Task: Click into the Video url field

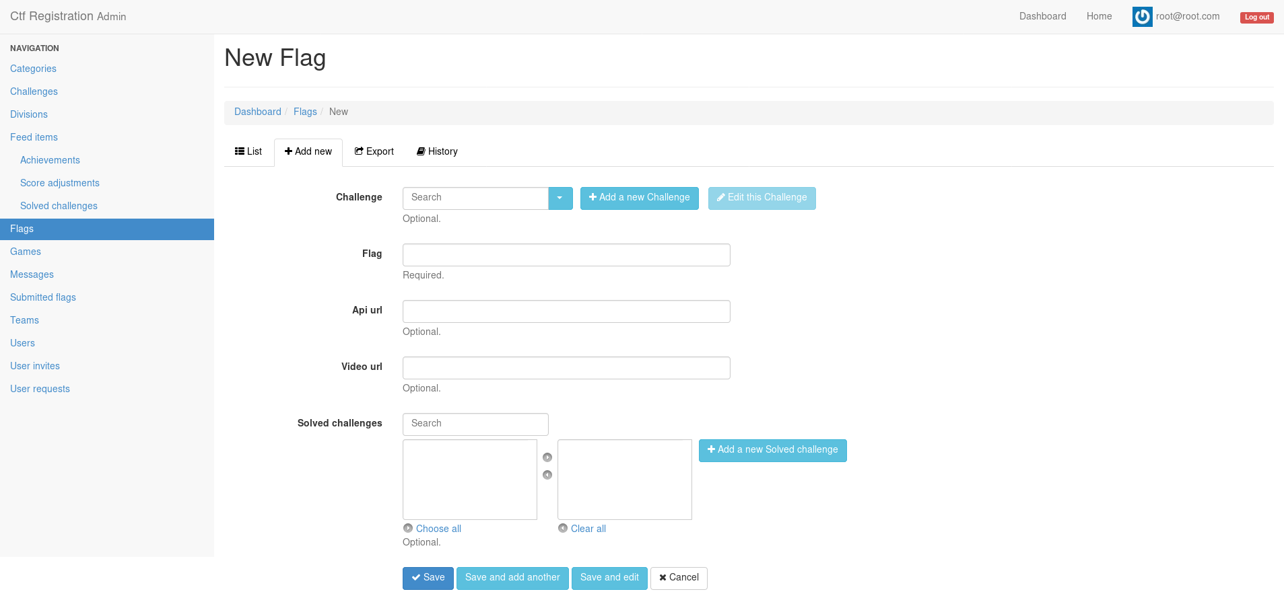Action: (566, 368)
